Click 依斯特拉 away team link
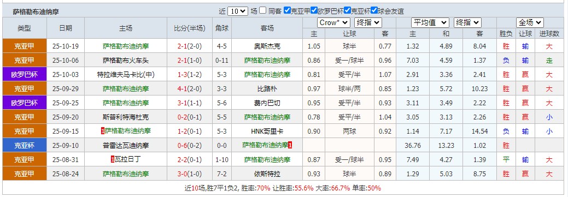 click(267, 174)
